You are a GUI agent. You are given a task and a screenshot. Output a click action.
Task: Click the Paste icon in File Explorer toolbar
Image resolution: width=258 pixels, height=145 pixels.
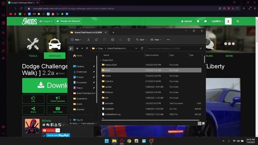[x=104, y=39]
